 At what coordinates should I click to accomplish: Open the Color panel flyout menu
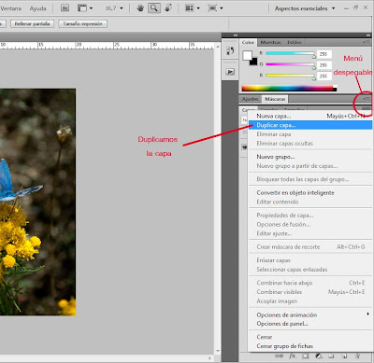pos(366,42)
